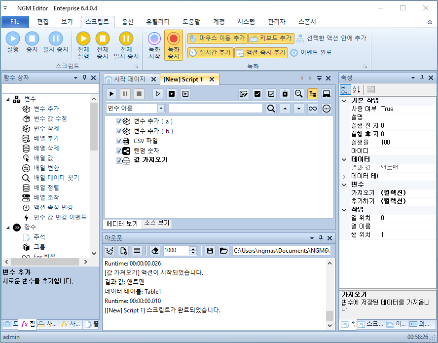The image size is (438, 343).
Task: Uncheck the 변수 추가 ( b ) checkbox
Action: click(x=119, y=131)
